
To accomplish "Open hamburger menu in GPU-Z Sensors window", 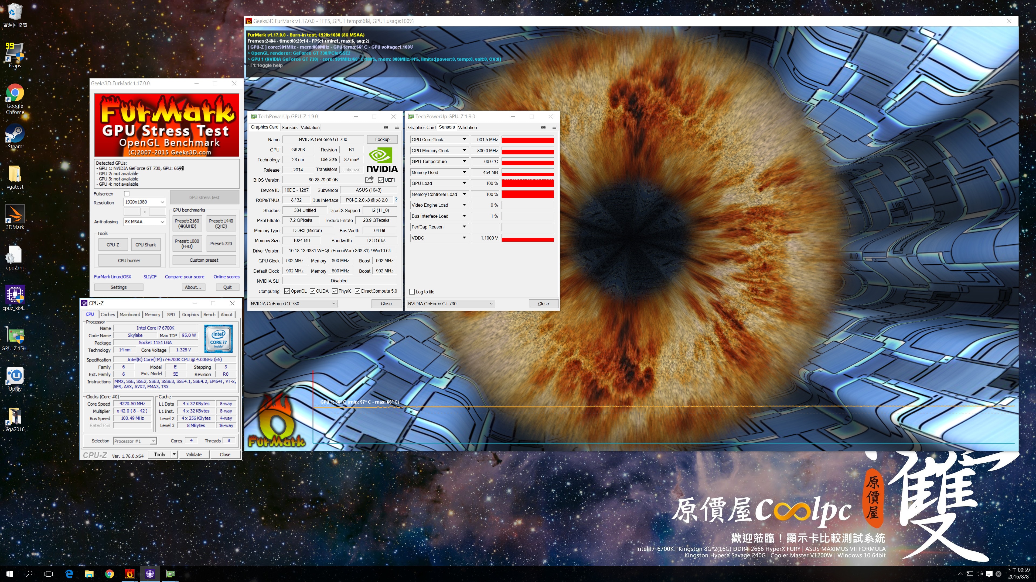I will pyautogui.click(x=554, y=127).
